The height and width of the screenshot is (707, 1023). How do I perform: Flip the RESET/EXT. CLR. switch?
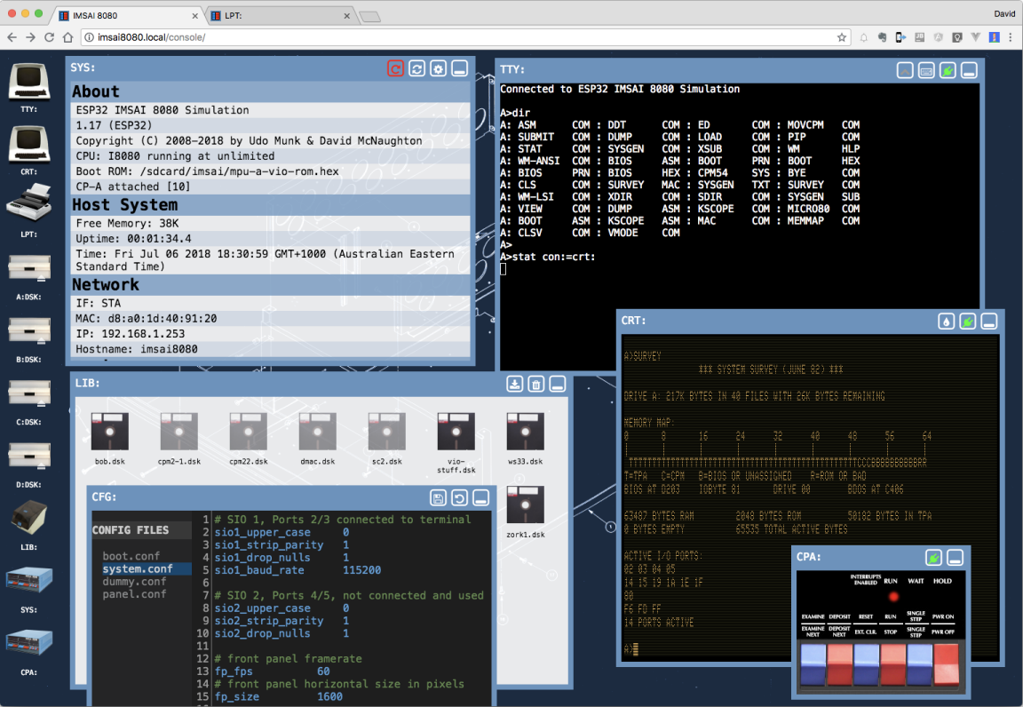(865, 663)
